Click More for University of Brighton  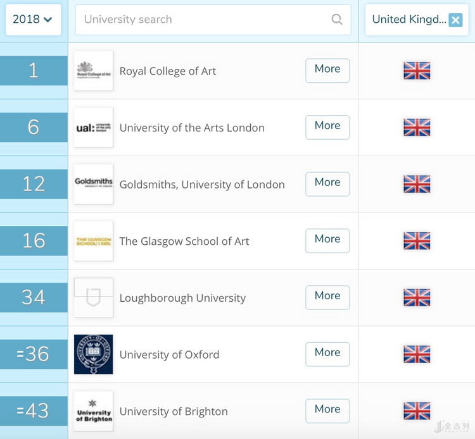(327, 411)
